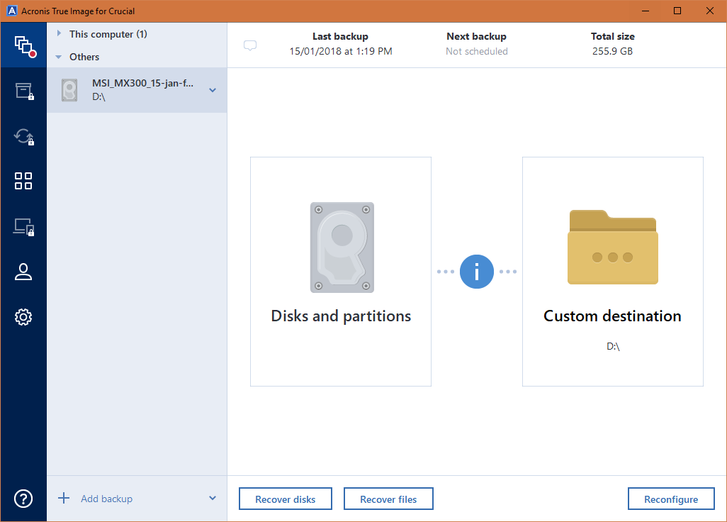Select the MSI_MX300_15-jan-f... backup entry
Image resolution: width=727 pixels, height=522 pixels.
coord(137,90)
